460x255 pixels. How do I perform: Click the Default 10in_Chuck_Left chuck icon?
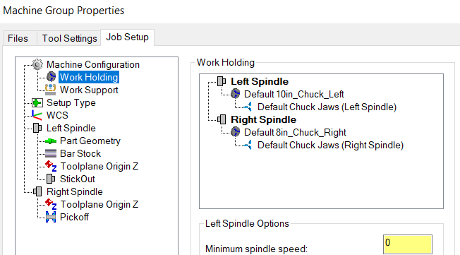click(x=235, y=94)
